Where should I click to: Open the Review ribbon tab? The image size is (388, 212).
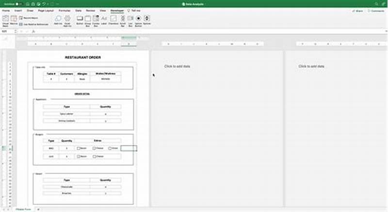coord(90,11)
